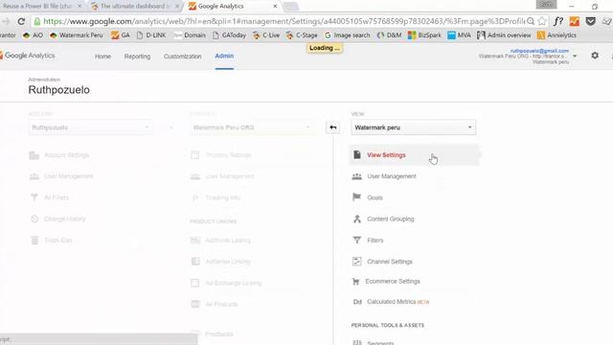Open the Image search bookmark

click(x=347, y=35)
